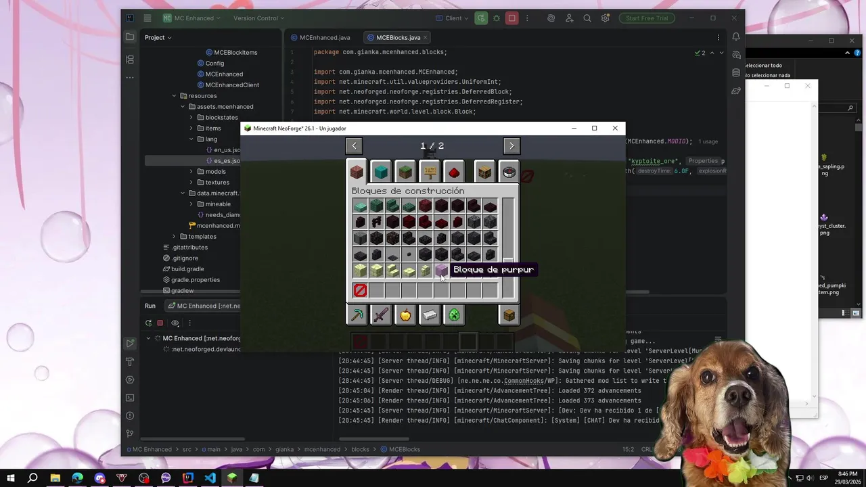Pick the purpur block item
Image resolution: width=866 pixels, height=487 pixels.
click(x=441, y=271)
